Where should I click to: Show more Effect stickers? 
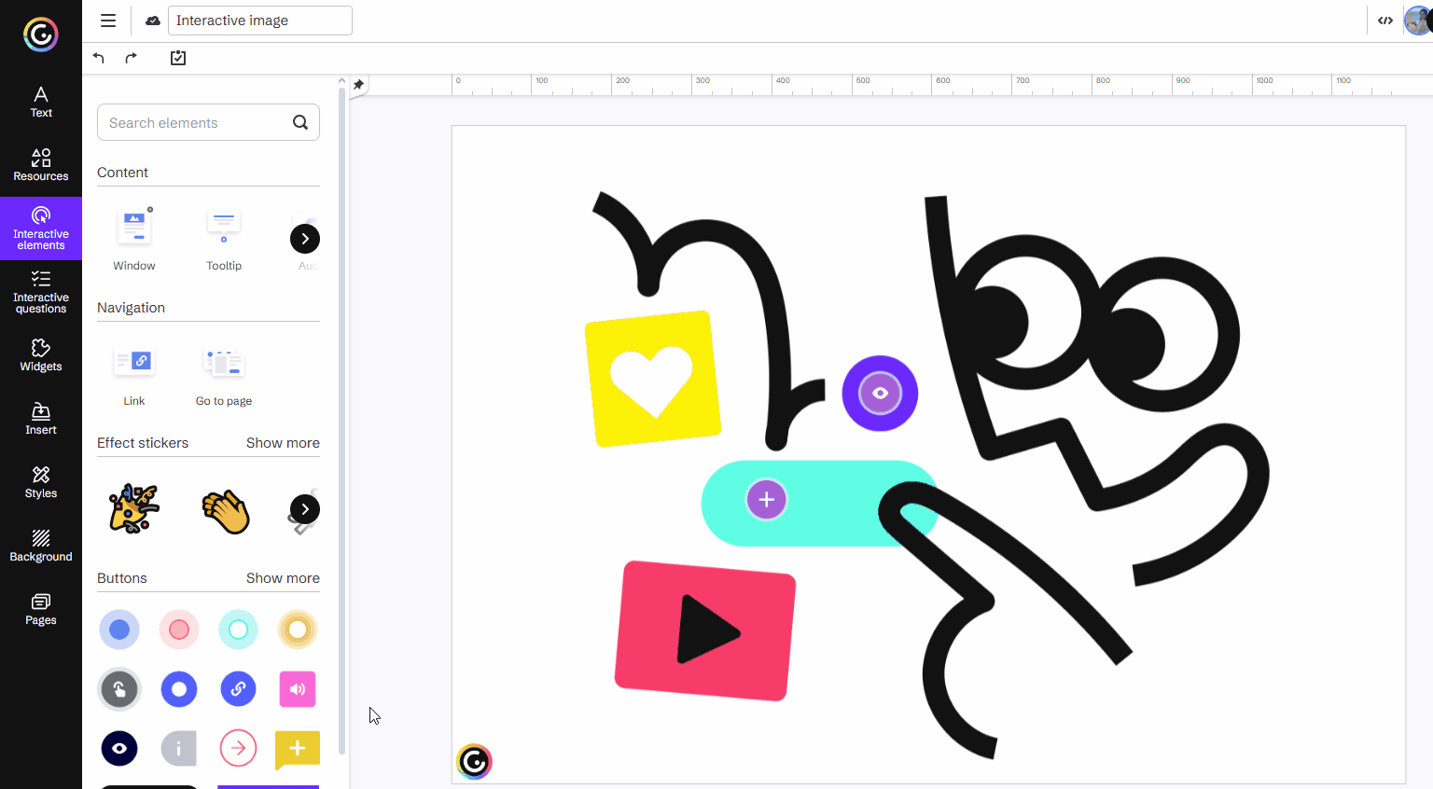pos(283,443)
